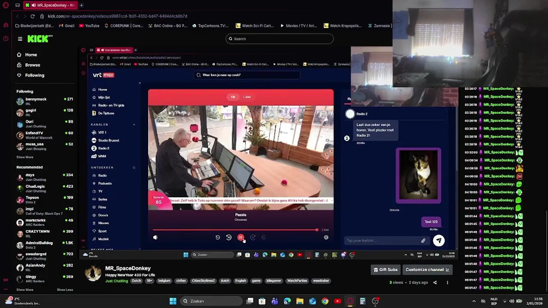Select the MR_SpaceDonkey browser tab
The width and height of the screenshot is (548, 308).
(50, 5)
